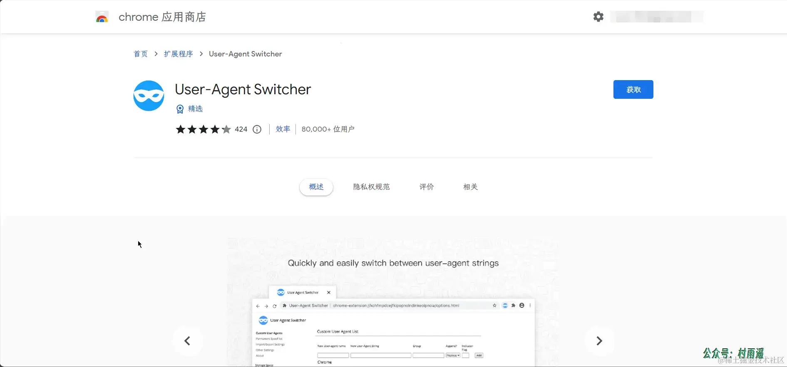Click the chrome 应用商店 title text

[x=162, y=17]
